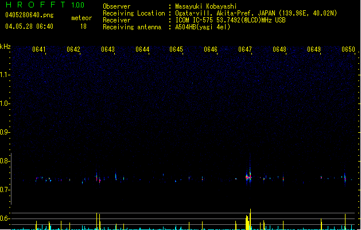Viewport: 361px width, 230px height.
Task: Click the 0.9 kHz axis label
Action: [x=5, y=132]
